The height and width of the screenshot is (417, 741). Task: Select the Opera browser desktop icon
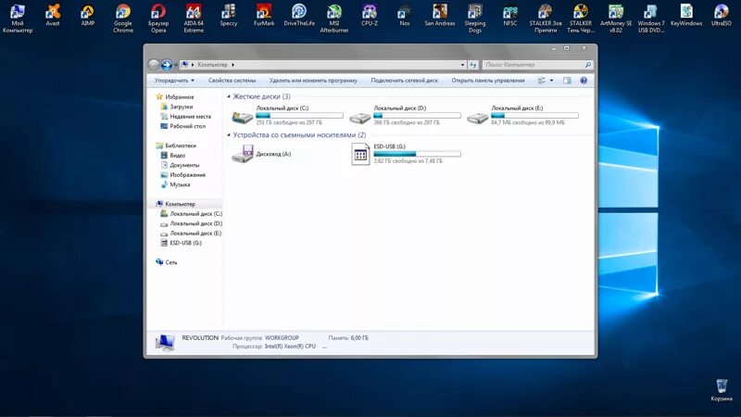(x=158, y=18)
